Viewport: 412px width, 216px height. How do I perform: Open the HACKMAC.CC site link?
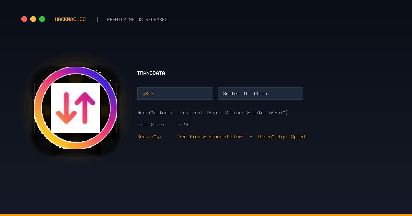70,20
